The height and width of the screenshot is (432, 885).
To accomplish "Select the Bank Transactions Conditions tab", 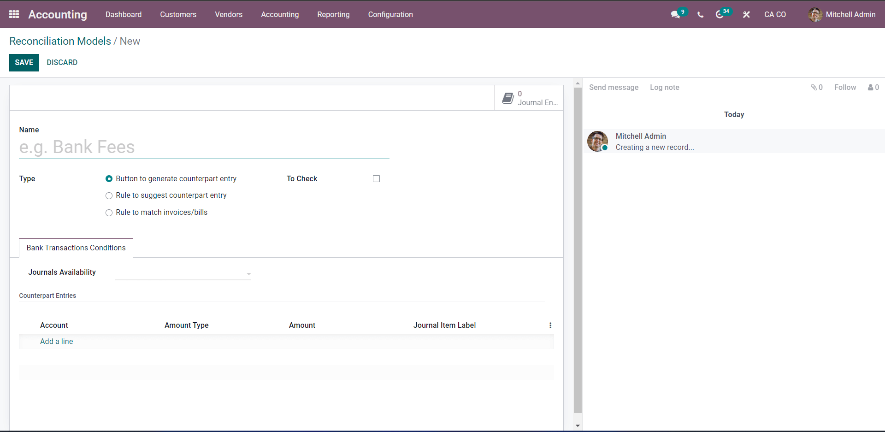I will pyautogui.click(x=76, y=248).
